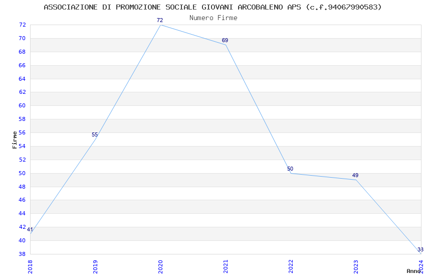Click the x-axis year label 2019
The height and width of the screenshot is (276, 426).
pyautogui.click(x=95, y=267)
